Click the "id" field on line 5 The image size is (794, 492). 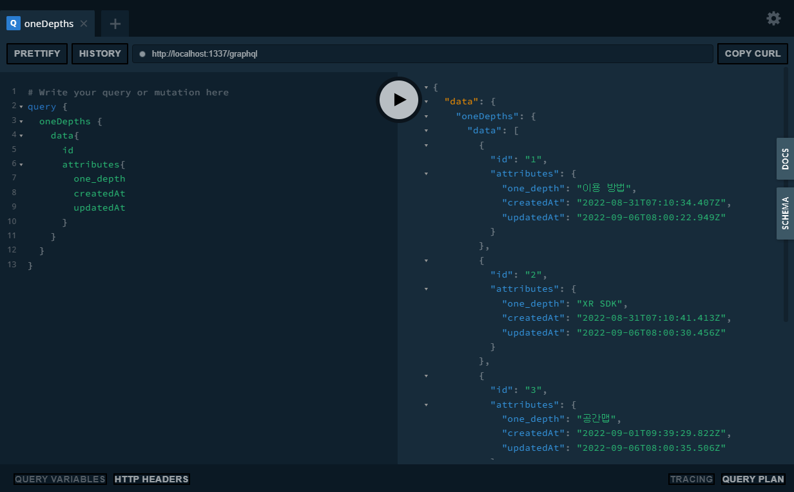[x=68, y=150]
